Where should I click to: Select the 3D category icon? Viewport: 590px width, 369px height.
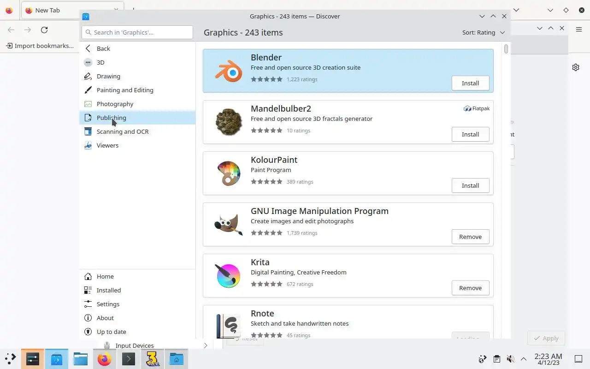tap(88, 62)
